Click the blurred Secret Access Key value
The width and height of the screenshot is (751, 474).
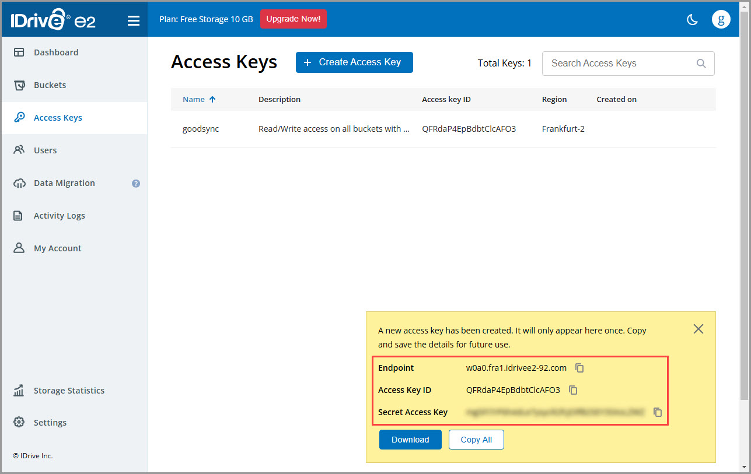pos(555,412)
